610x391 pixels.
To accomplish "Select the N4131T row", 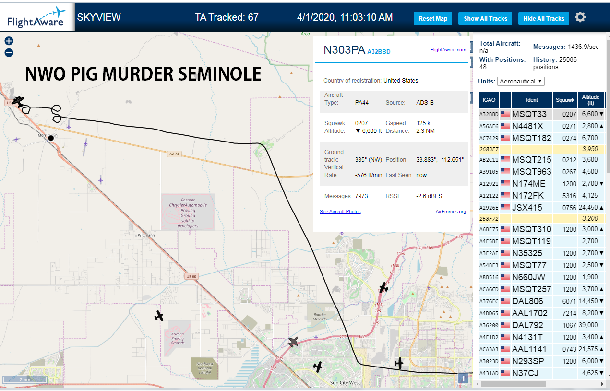I will (542, 337).
